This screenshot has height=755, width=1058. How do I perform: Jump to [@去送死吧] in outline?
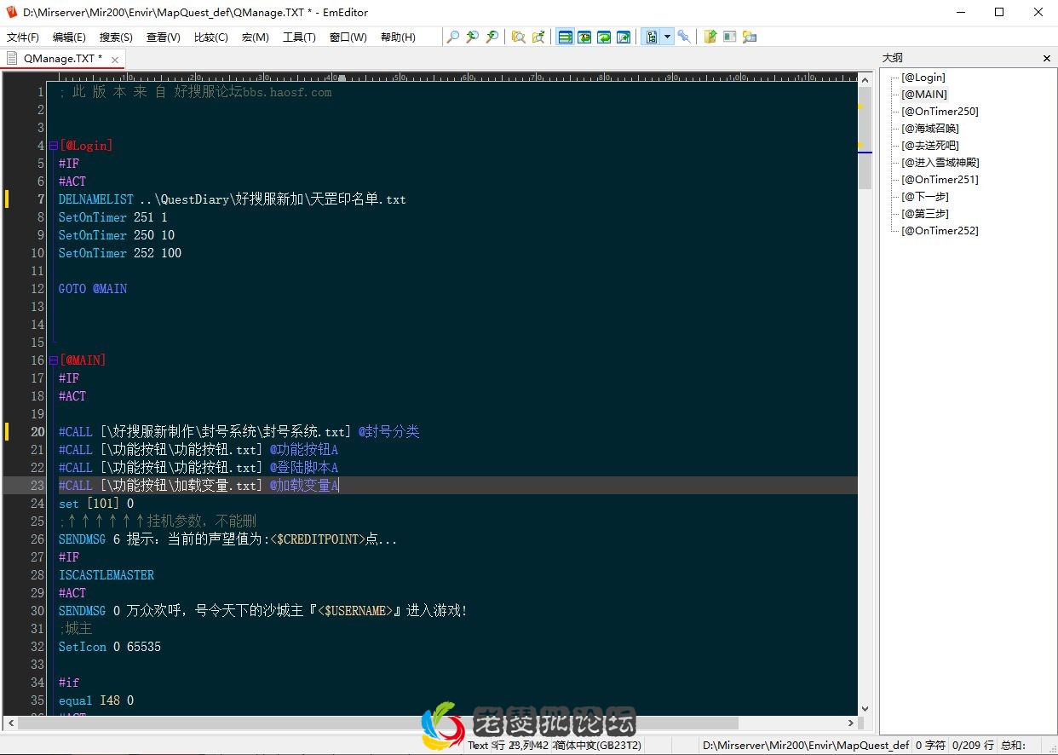click(929, 146)
